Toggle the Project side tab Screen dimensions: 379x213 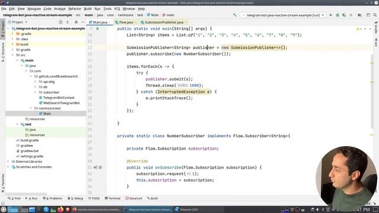click(x=2, y=29)
